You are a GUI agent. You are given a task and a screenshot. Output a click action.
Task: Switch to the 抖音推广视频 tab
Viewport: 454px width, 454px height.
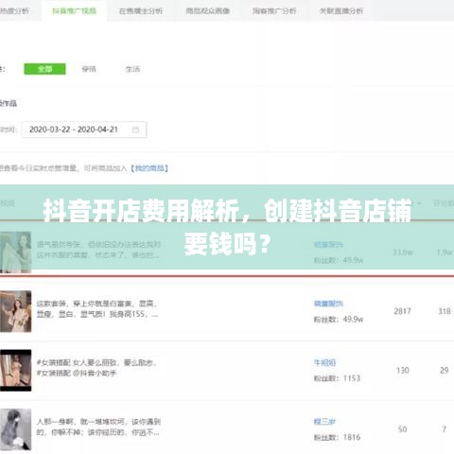point(74,11)
